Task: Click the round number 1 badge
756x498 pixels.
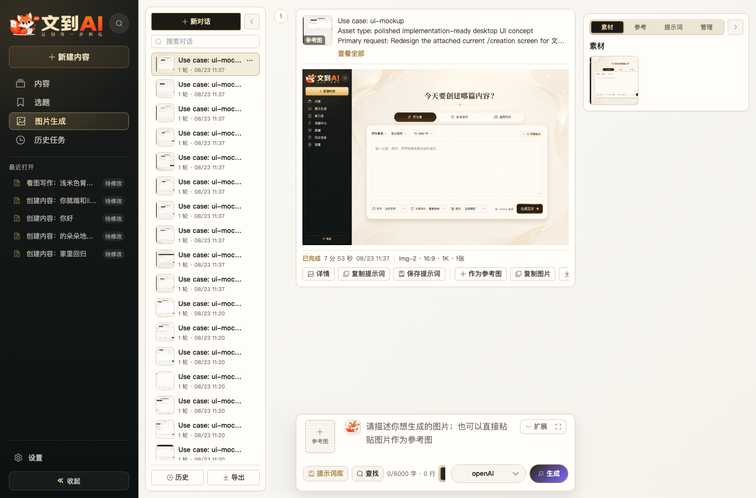Action: [x=281, y=16]
